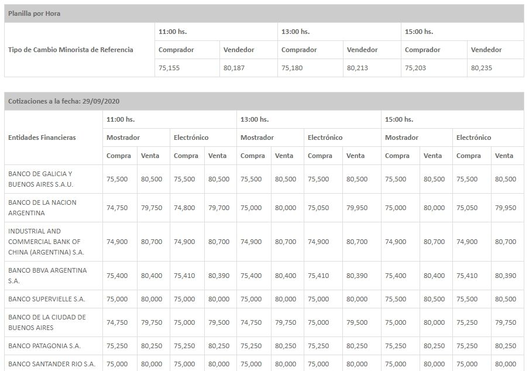
Task: Click the Banco Patagonia S.A. row name
Action: [x=43, y=346]
